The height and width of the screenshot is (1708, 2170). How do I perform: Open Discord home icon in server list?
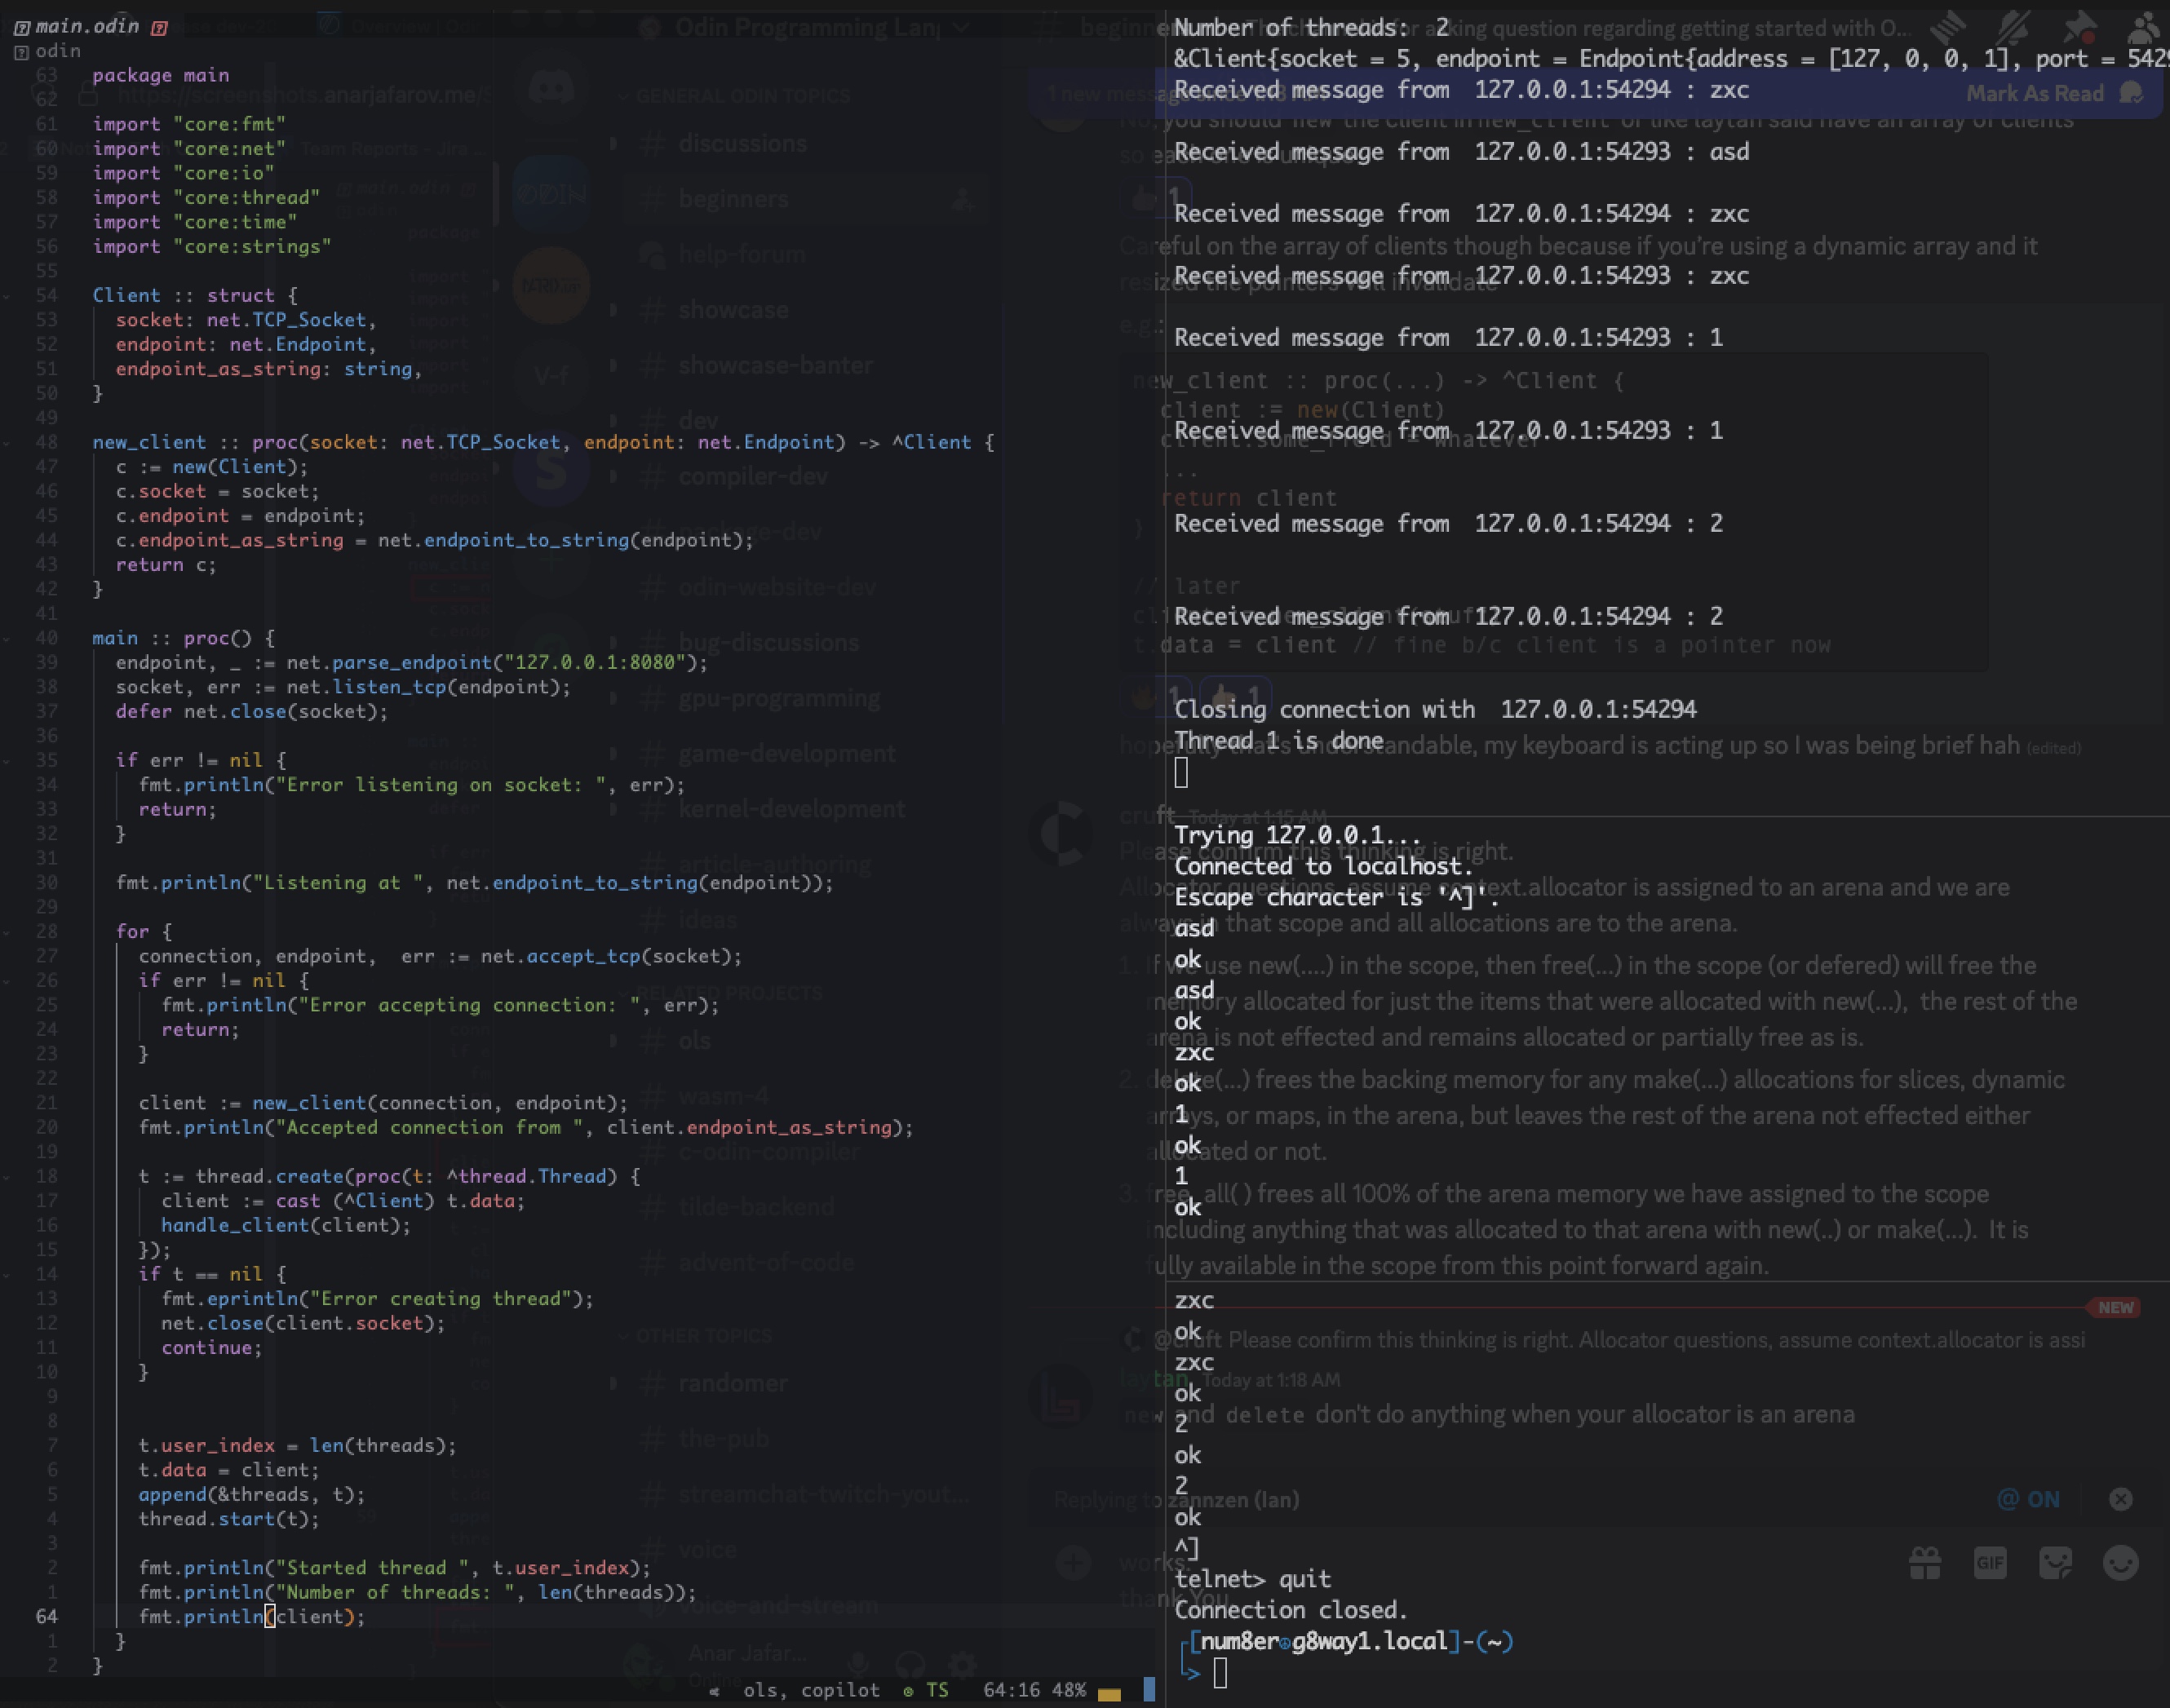(551, 88)
